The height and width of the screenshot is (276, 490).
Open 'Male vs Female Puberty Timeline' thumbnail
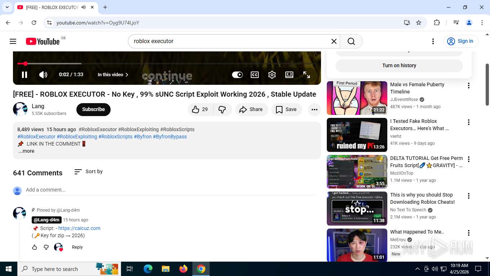357,98
